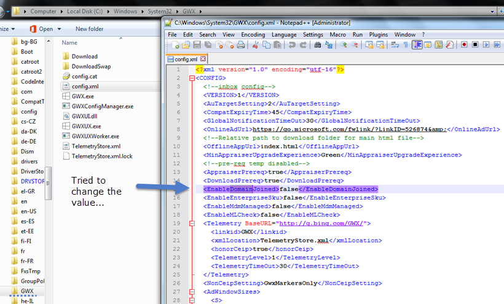Open the Function List toolbar icon
This screenshot has width=504, height=304.
click(450, 45)
